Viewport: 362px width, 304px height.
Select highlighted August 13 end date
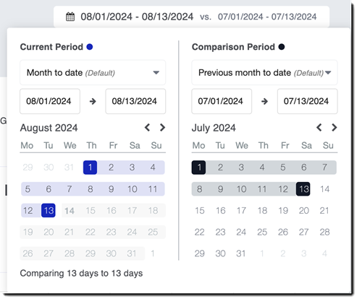click(49, 211)
